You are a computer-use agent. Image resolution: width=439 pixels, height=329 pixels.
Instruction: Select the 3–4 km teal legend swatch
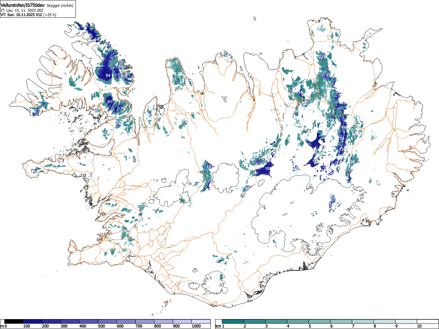click(276, 321)
